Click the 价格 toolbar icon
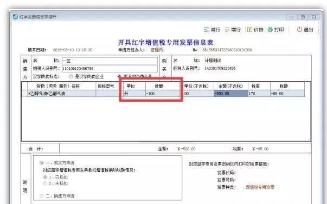Viewport: 327px width, 204px height. (249, 30)
